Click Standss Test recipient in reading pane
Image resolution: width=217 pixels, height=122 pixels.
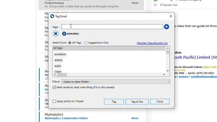point(170,5)
